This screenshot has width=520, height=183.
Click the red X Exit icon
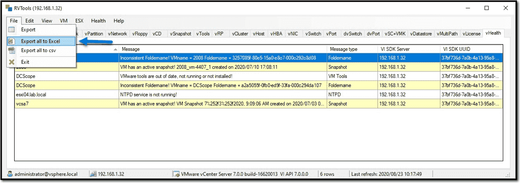[x=12, y=62]
